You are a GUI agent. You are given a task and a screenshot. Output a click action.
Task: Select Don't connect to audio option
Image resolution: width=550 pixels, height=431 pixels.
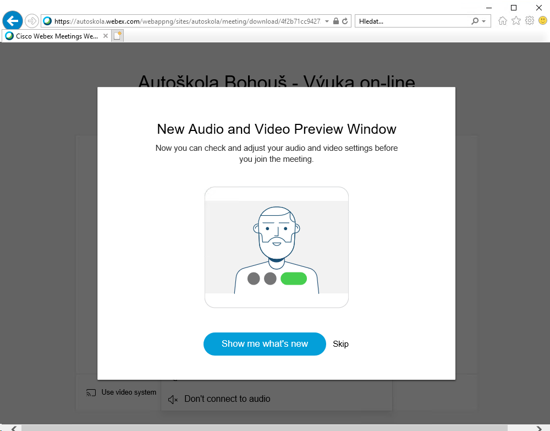click(219, 399)
